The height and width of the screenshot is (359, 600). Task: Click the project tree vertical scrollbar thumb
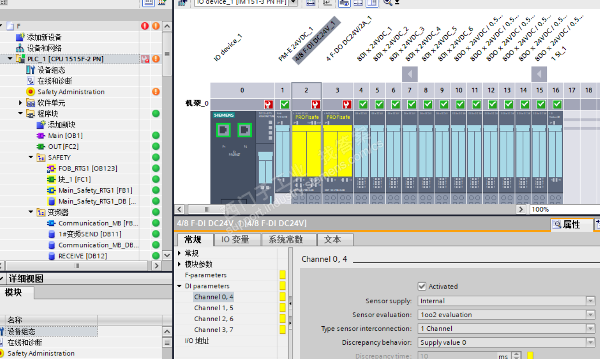[167, 54]
